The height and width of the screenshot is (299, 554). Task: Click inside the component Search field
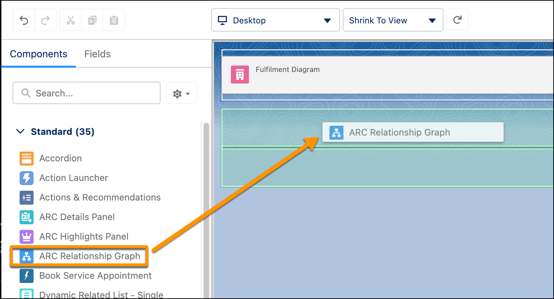(86, 93)
